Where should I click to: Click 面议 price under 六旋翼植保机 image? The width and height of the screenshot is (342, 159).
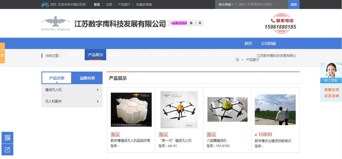[x=212, y=135]
